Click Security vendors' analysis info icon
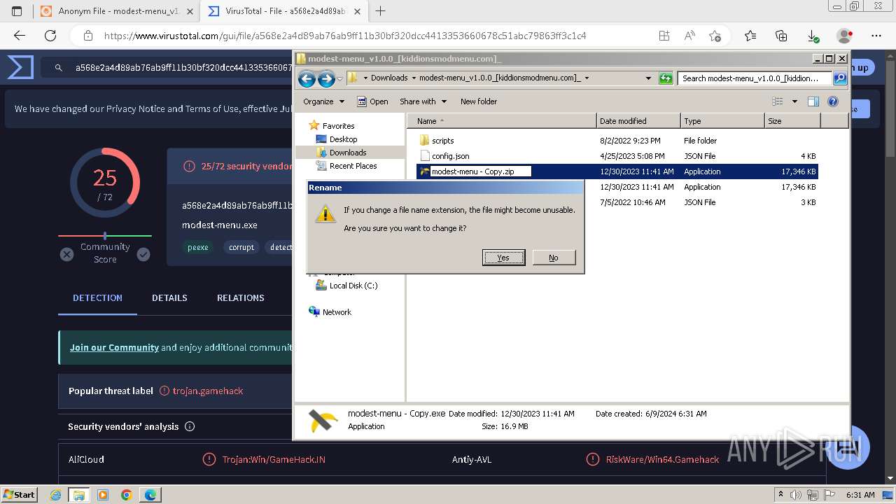 coord(190,426)
